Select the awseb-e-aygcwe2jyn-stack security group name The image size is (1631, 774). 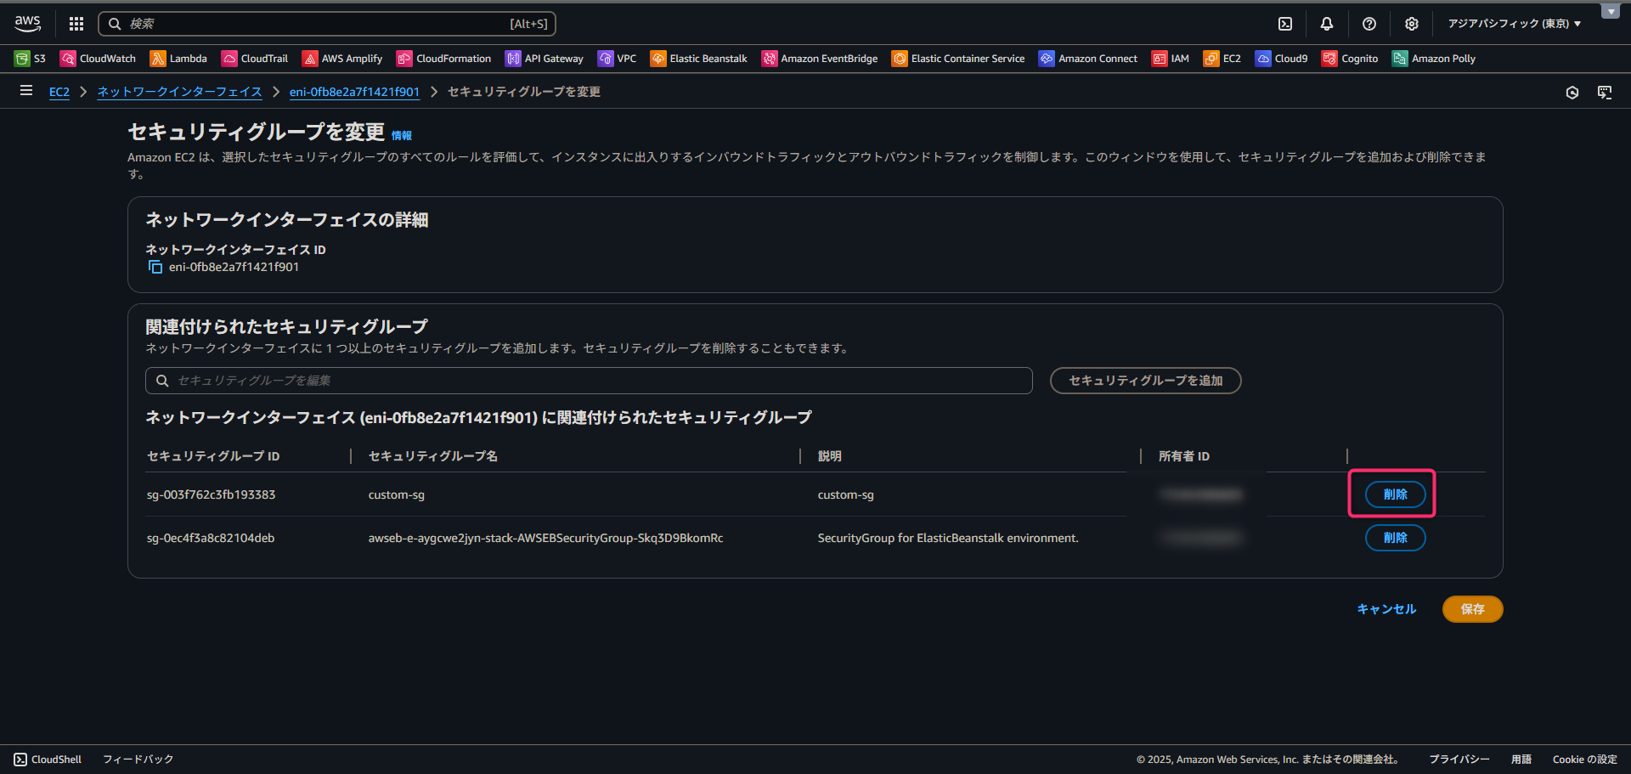(546, 538)
